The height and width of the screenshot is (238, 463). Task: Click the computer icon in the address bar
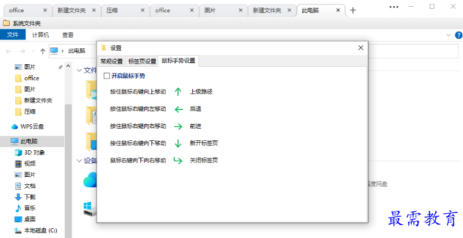(x=54, y=51)
